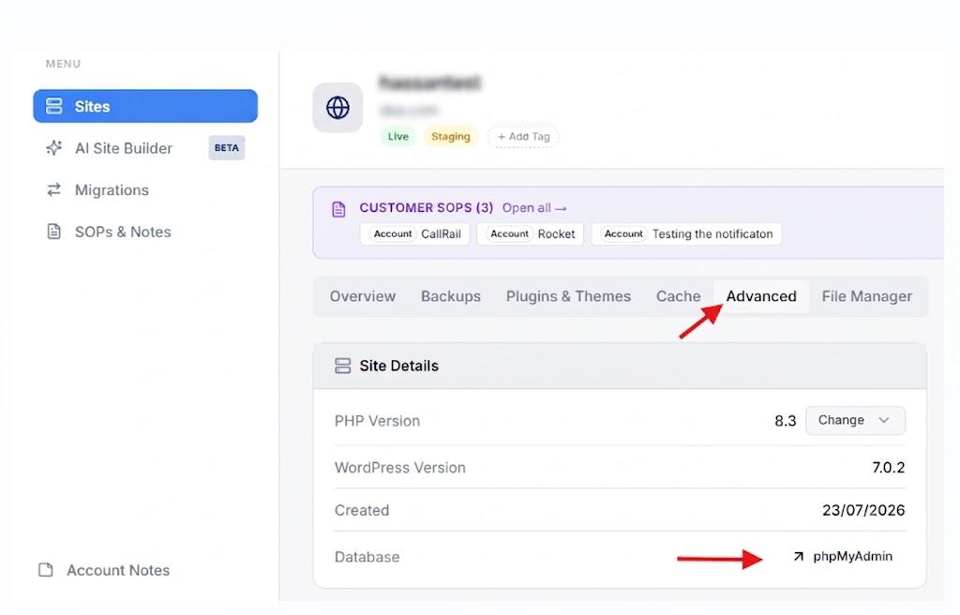960x615 pixels.
Task: Click the phpMyAdmin external arrow icon
Action: (x=799, y=556)
